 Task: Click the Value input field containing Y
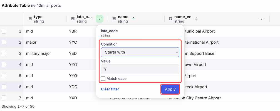coord(140,69)
